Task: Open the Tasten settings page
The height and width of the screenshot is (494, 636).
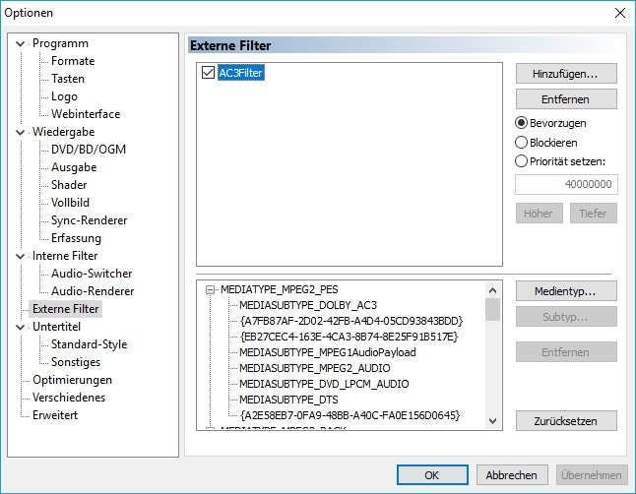Action: click(x=68, y=79)
